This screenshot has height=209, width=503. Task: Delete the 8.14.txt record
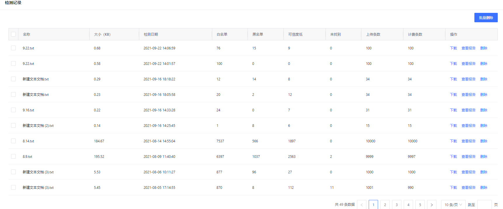tap(484, 141)
